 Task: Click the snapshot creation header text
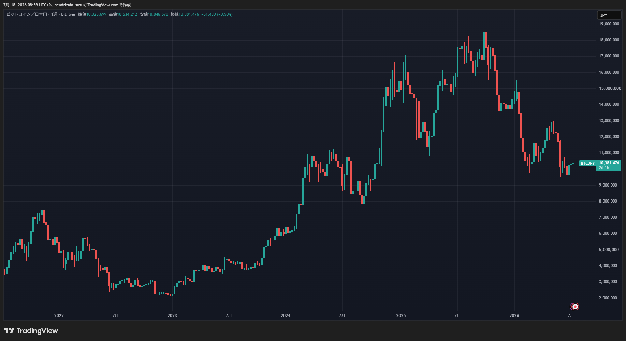[67, 5]
